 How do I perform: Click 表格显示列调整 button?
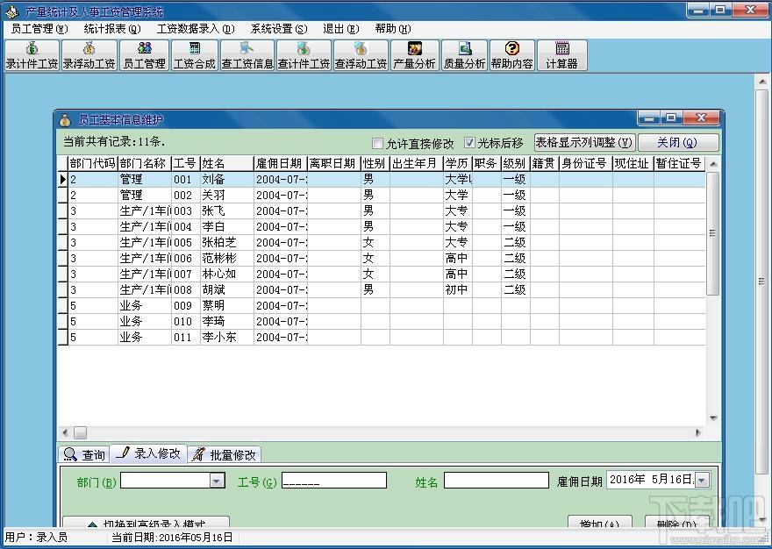pos(584,143)
